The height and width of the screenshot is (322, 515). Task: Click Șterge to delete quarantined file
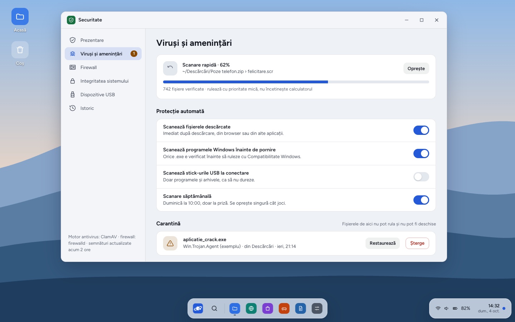tap(417, 243)
